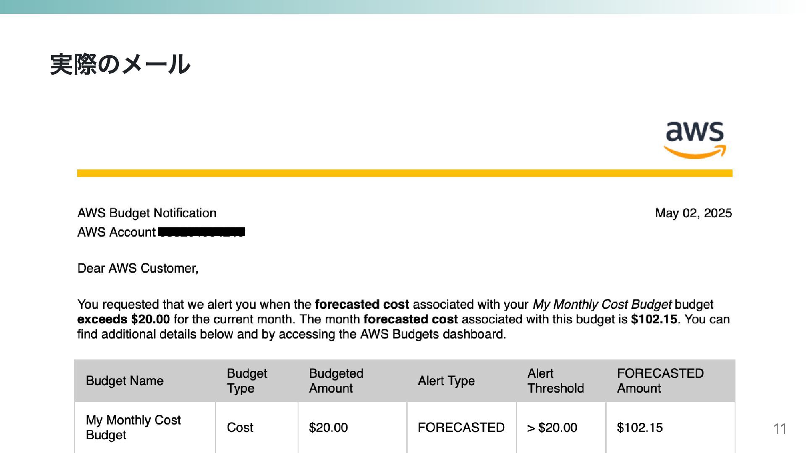Click the May 02, 2025 date

pos(693,213)
